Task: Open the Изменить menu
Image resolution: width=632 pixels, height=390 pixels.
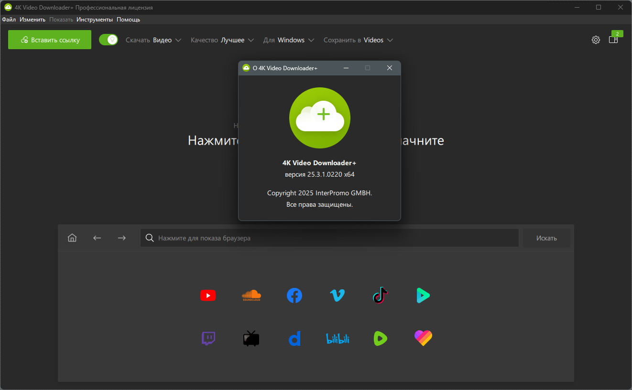Action: (33, 20)
